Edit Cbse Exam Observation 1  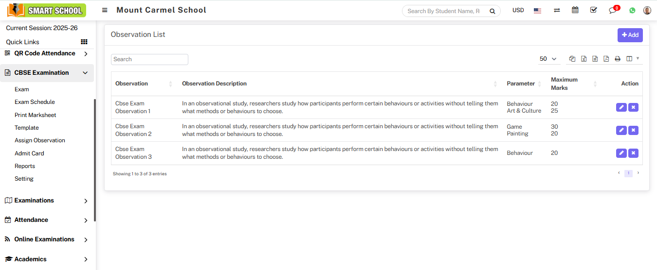coord(621,107)
